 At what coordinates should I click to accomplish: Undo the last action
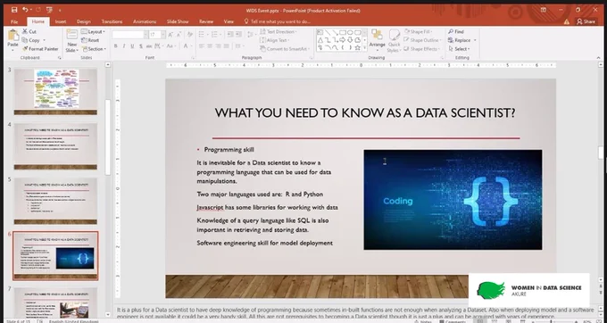[25, 10]
